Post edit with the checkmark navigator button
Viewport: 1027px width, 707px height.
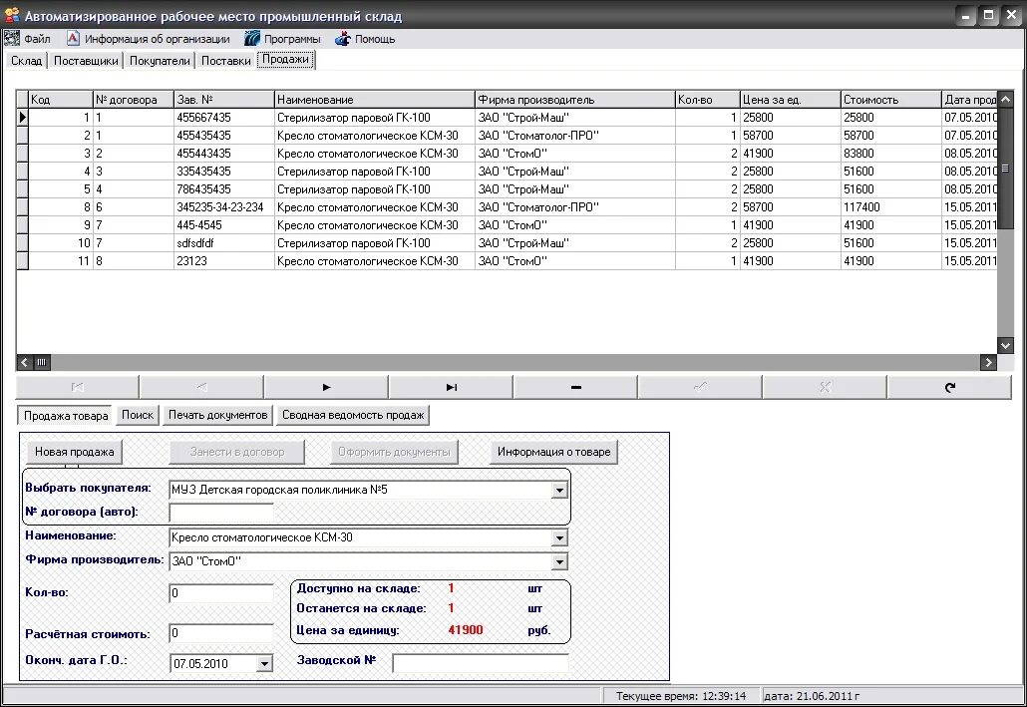tap(700, 387)
